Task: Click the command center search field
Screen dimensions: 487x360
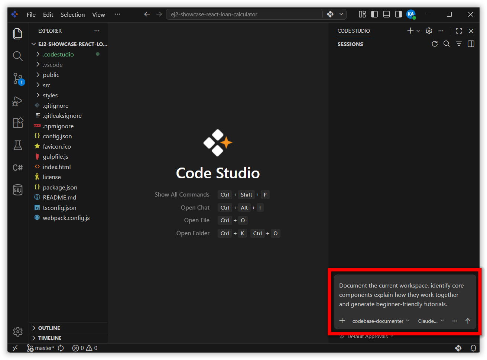Action: 244,14
